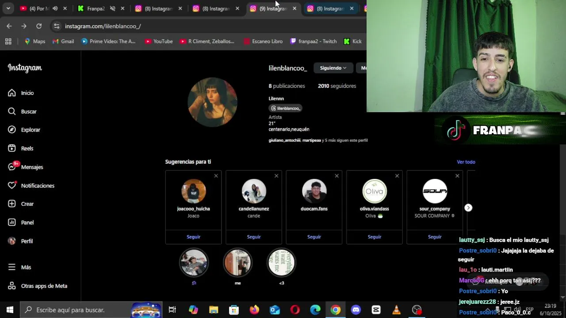The width and height of the screenshot is (566, 318).
Task: Open Explorar compass in sidebar
Action: [x=24, y=130]
